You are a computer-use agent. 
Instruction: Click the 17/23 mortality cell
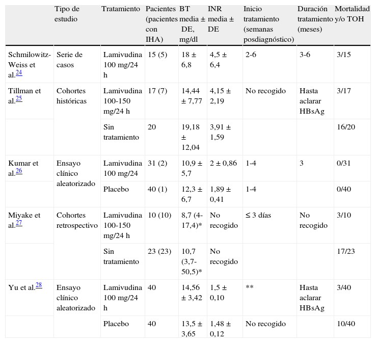tap(345, 251)
